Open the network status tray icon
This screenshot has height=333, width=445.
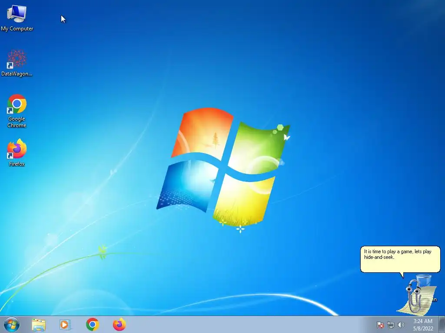tap(391, 325)
